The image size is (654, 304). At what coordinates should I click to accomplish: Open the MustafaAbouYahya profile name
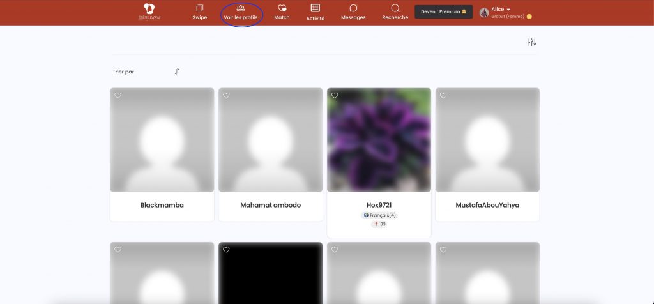487,205
